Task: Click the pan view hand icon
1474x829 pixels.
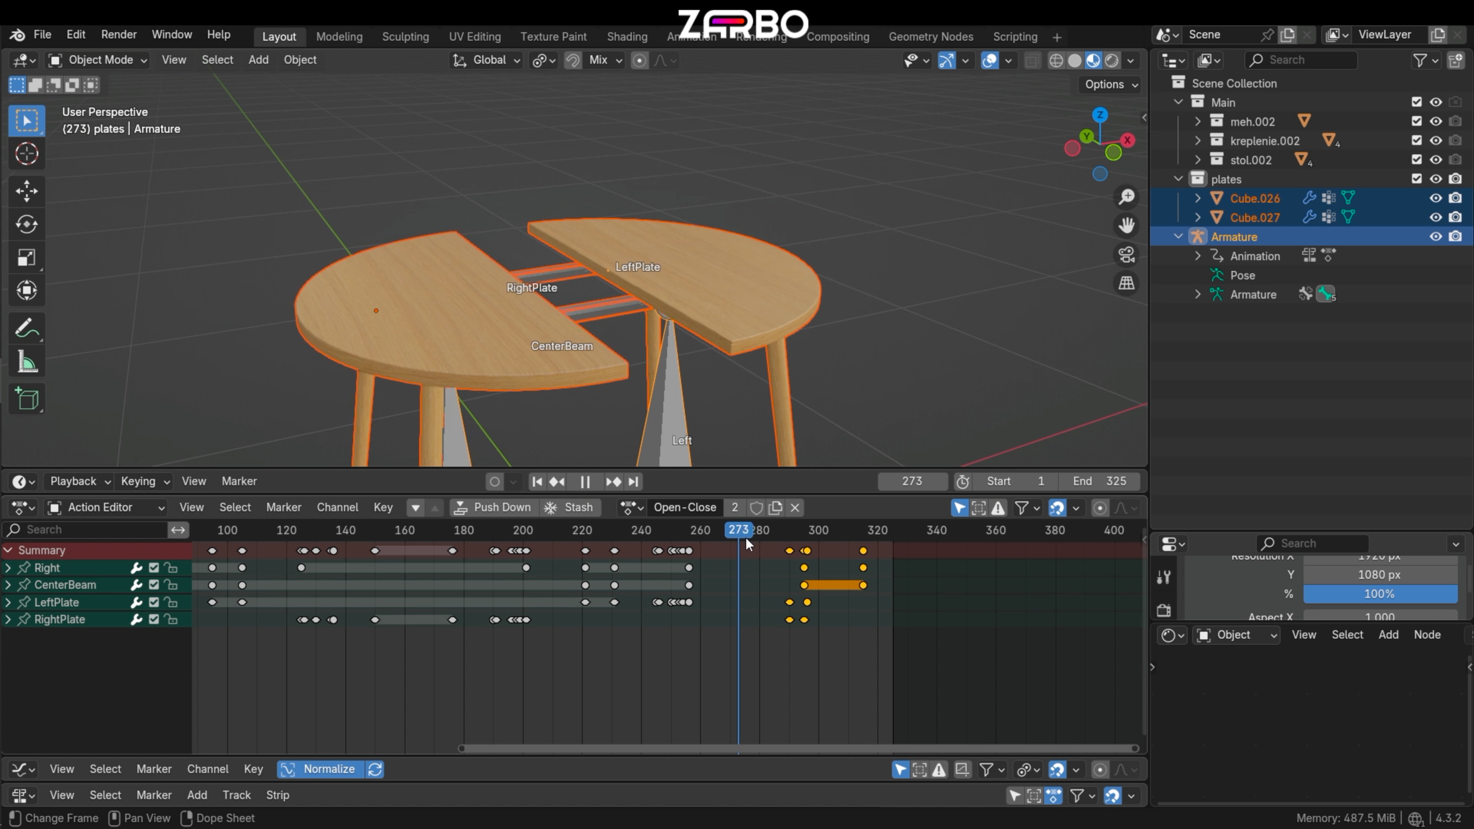Action: point(1127,225)
